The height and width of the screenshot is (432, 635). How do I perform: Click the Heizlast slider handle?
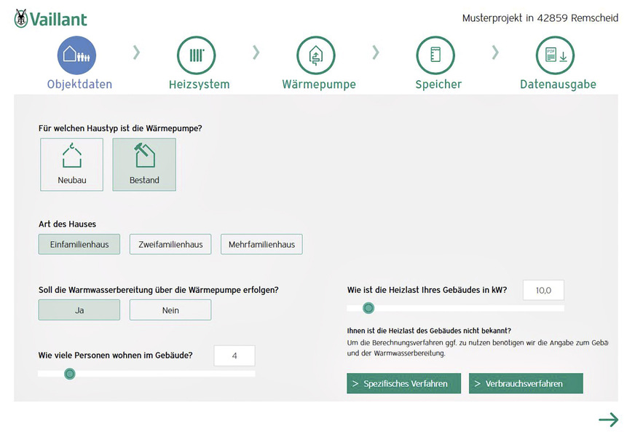(x=368, y=308)
